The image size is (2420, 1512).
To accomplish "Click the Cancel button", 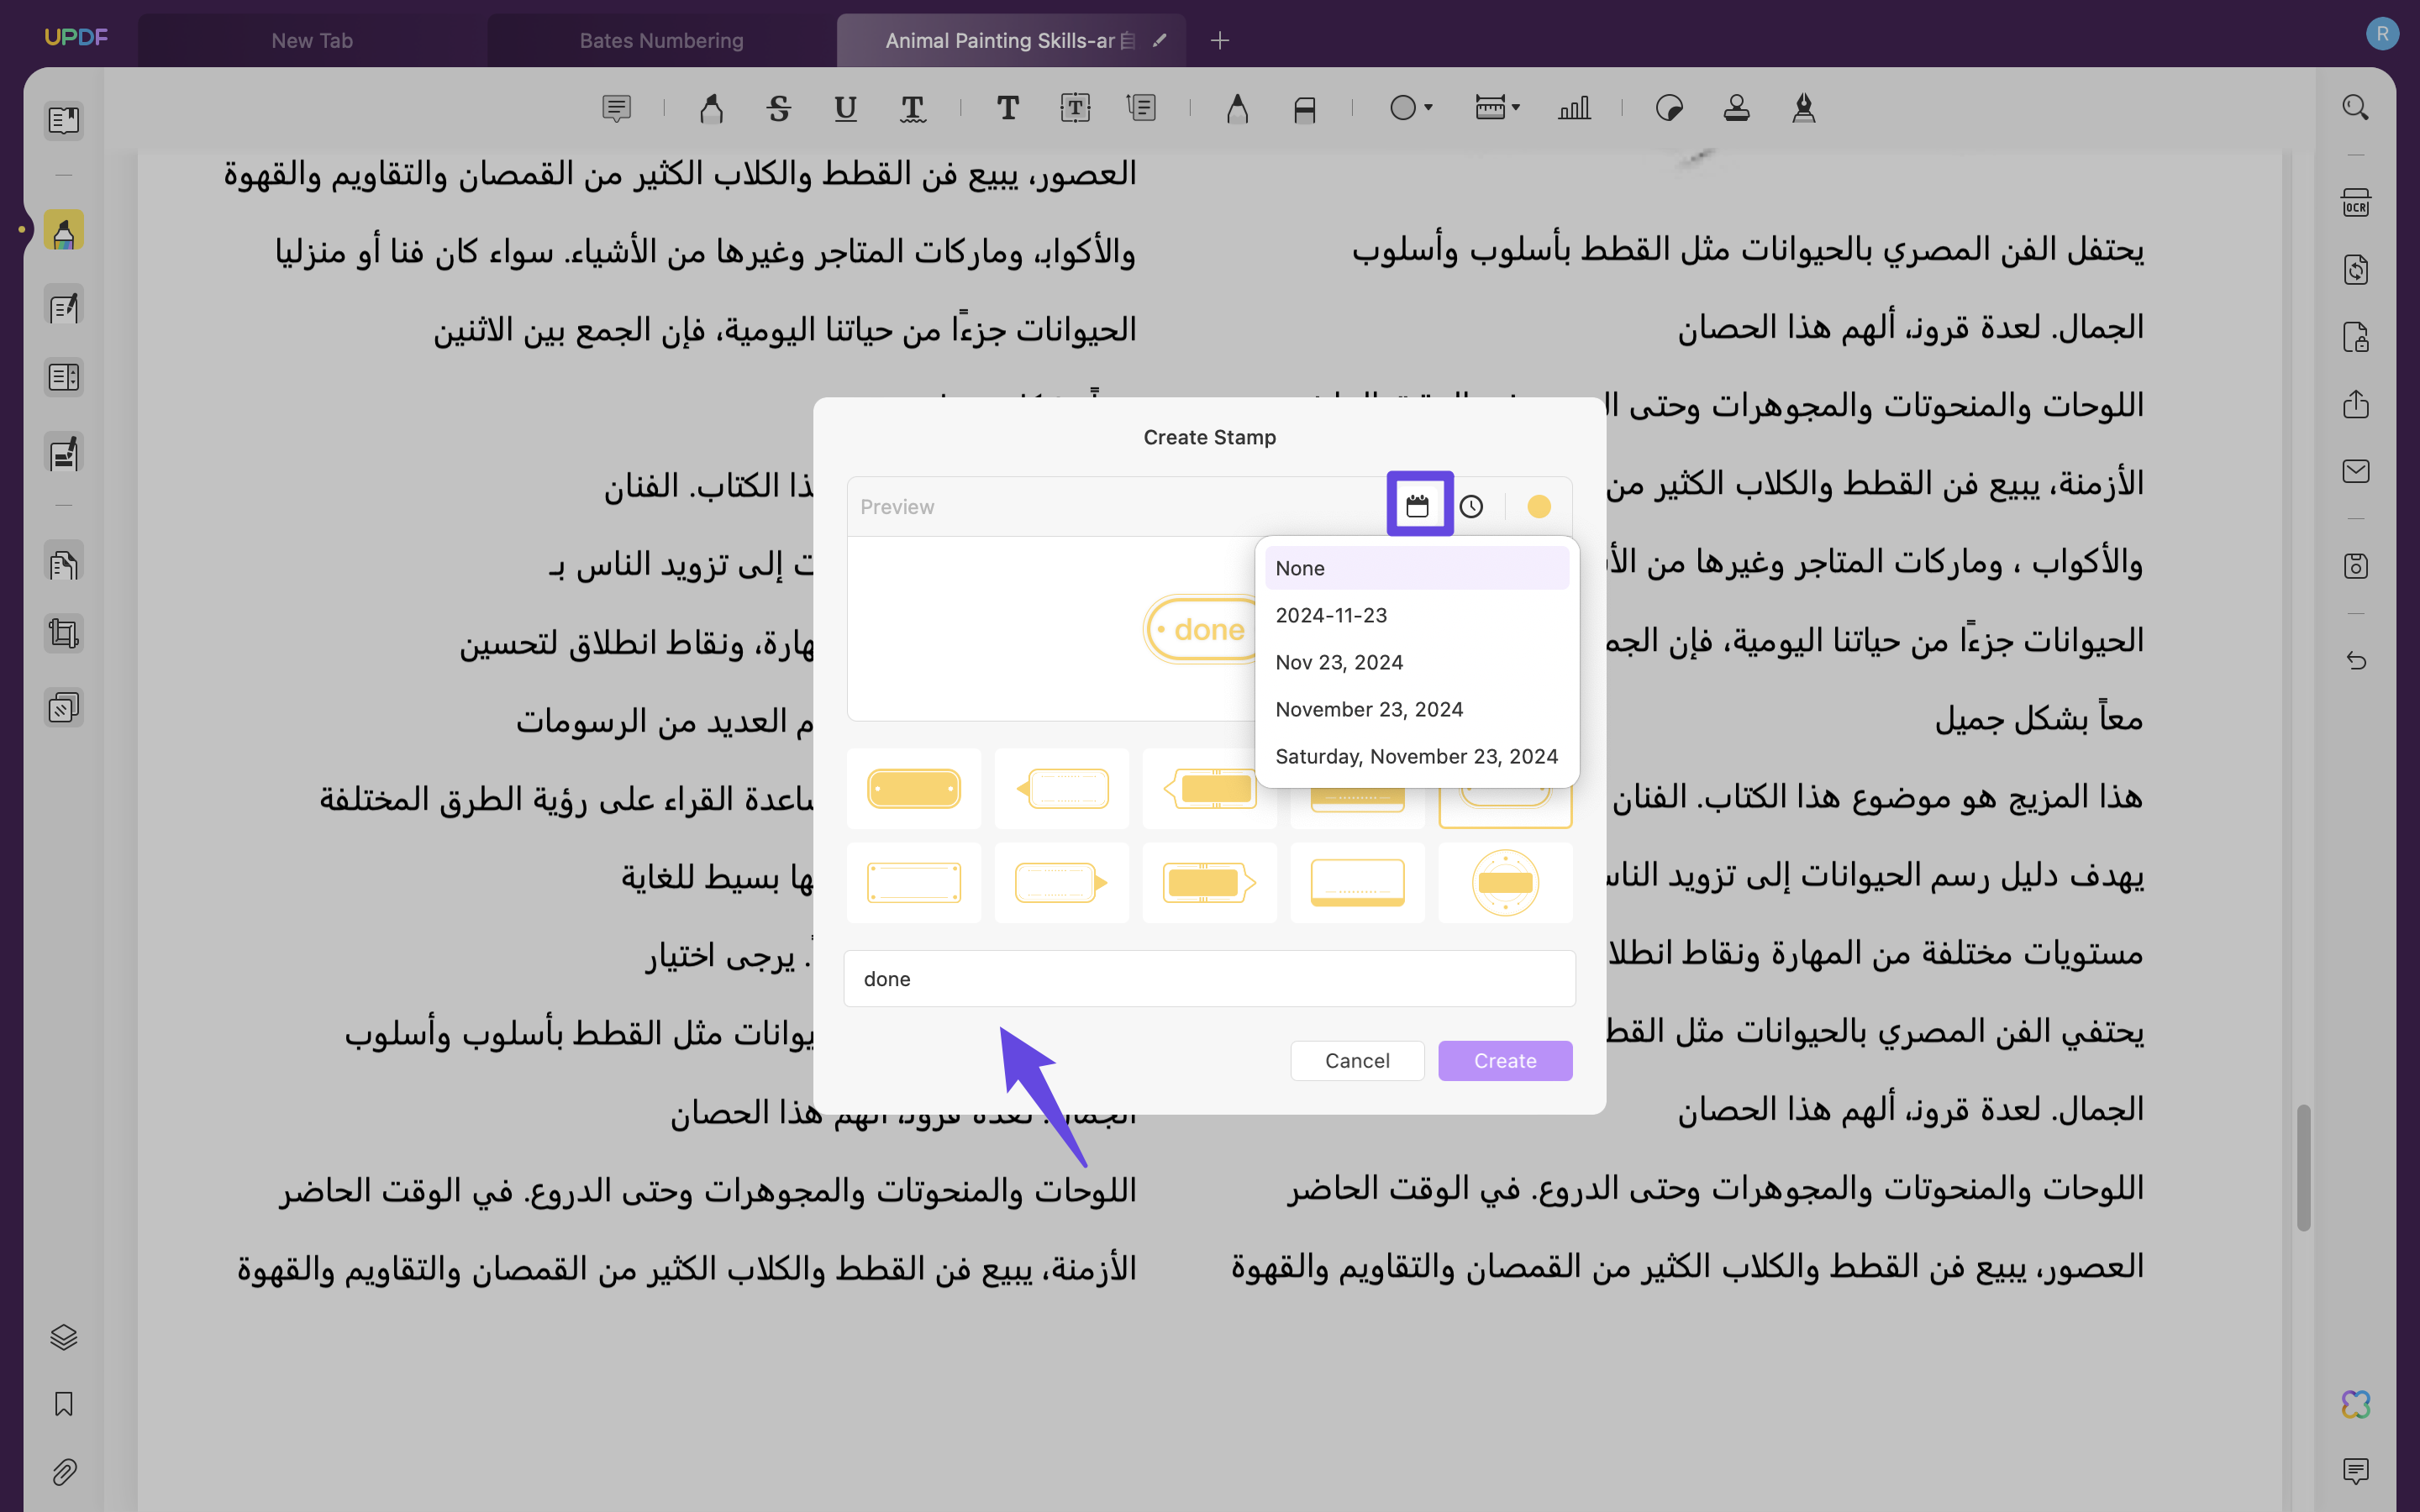I will tap(1357, 1060).
